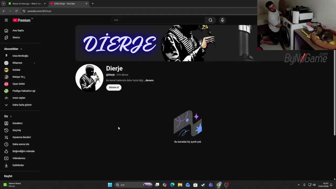The width and height of the screenshot is (336, 189).
Task: Expand channel description via ...devamı
Action: click(149, 80)
